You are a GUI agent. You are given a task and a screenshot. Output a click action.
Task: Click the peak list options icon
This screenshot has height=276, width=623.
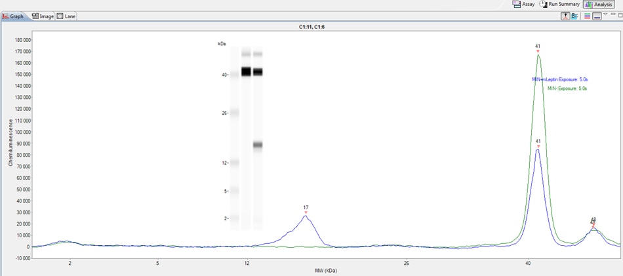574,16
